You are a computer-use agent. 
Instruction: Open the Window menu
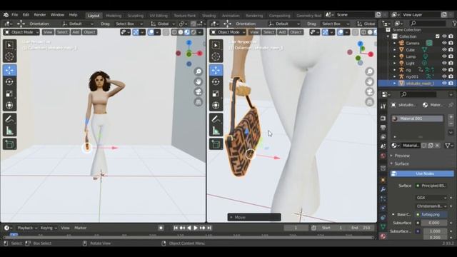(57, 14)
